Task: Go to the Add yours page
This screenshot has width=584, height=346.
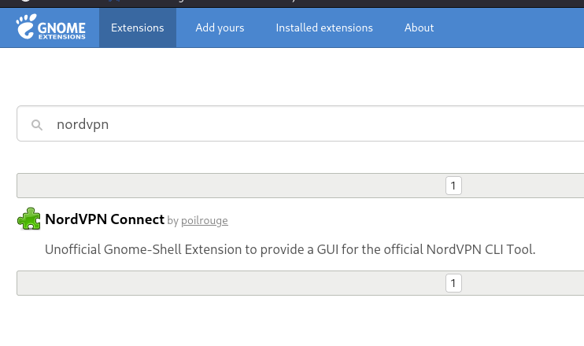Action: pyautogui.click(x=220, y=28)
